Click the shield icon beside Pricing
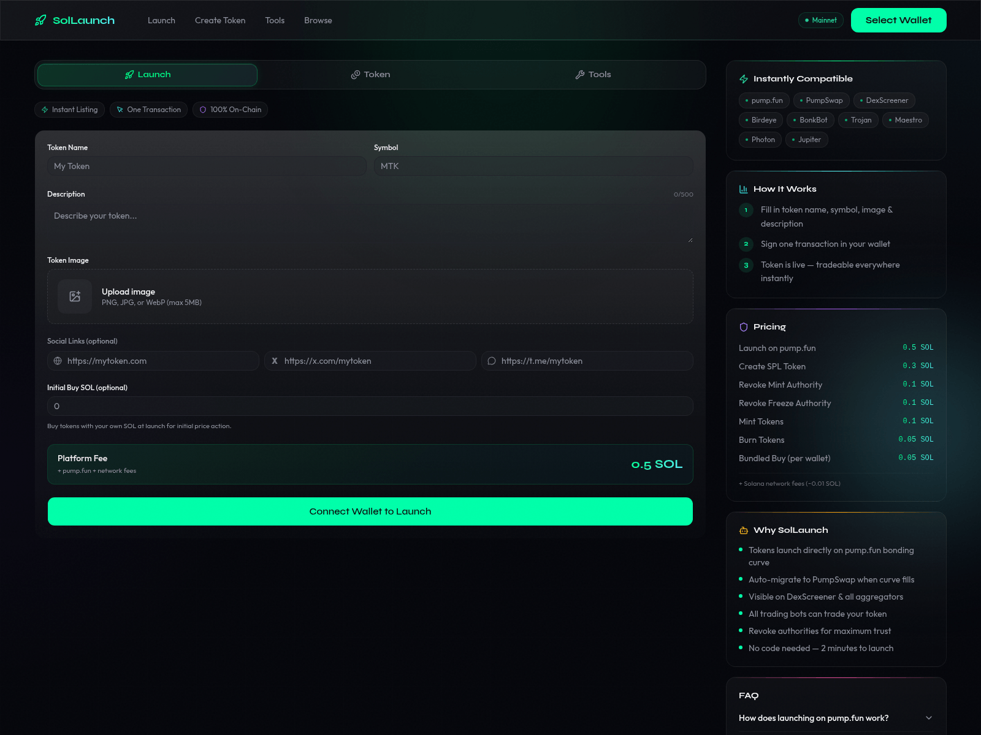The height and width of the screenshot is (735, 981). [x=744, y=327]
